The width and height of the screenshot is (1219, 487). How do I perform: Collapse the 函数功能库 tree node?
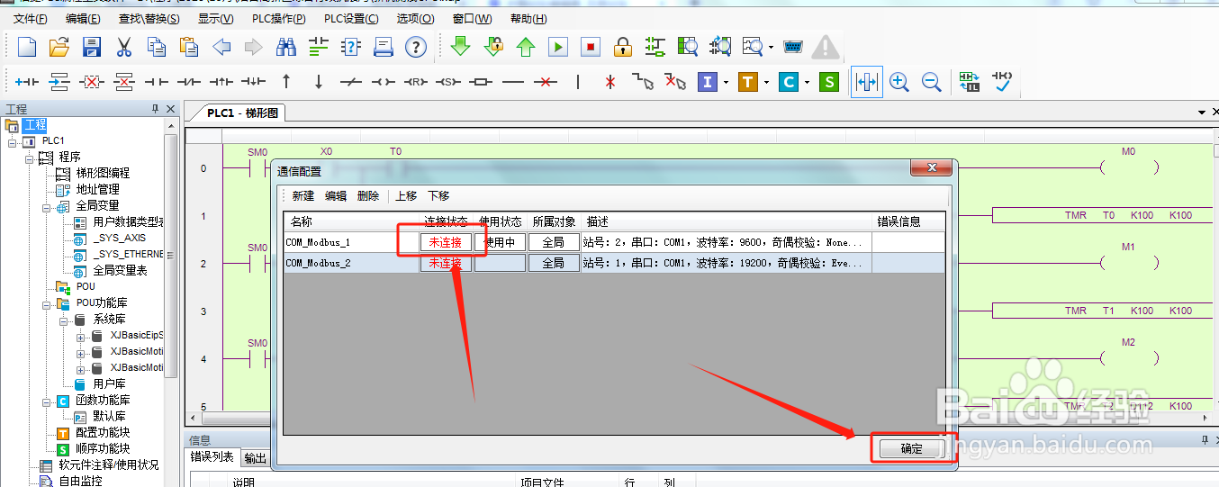45,401
